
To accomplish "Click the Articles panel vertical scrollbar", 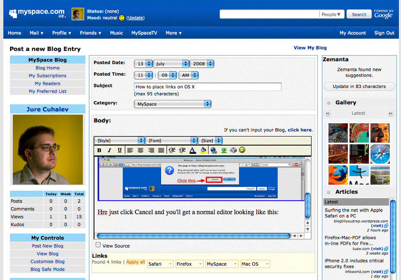I will click(393, 237).
